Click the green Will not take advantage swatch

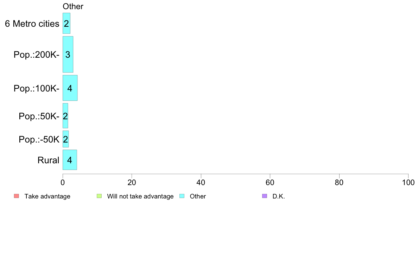point(99,196)
